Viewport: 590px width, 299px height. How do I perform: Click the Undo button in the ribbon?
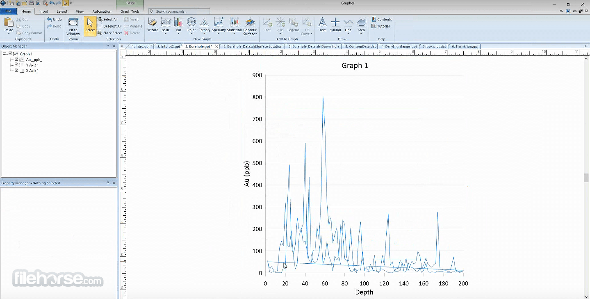click(55, 19)
